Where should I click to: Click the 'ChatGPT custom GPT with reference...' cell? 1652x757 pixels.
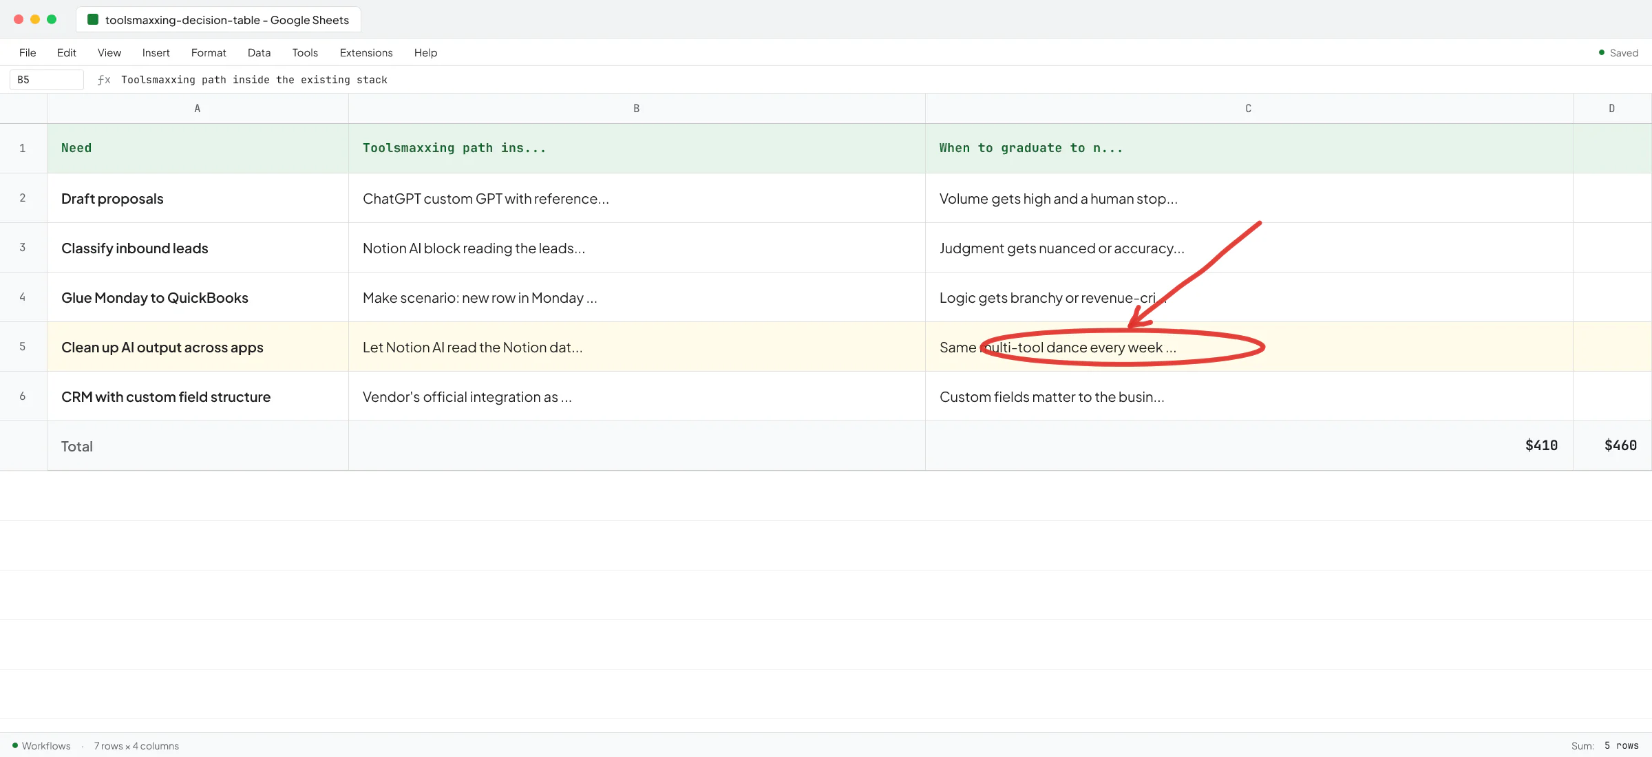[637, 198]
